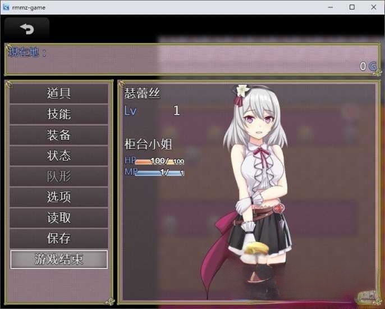Minimize the rmmz-game window

coord(327,7)
